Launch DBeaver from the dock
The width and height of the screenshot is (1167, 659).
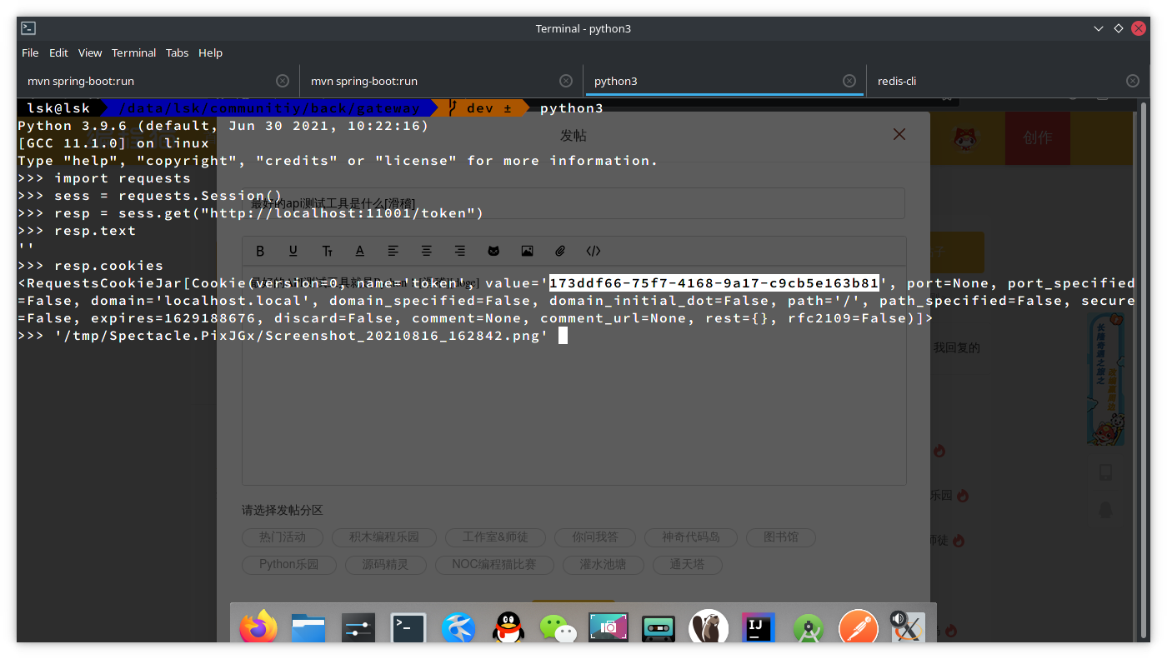(709, 627)
